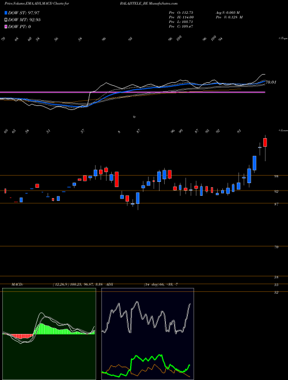Click the 'BALAJITELE_BE ManafaSutra.com' heading
The height and width of the screenshot is (380, 288).
pyautogui.click(x=149, y=3)
